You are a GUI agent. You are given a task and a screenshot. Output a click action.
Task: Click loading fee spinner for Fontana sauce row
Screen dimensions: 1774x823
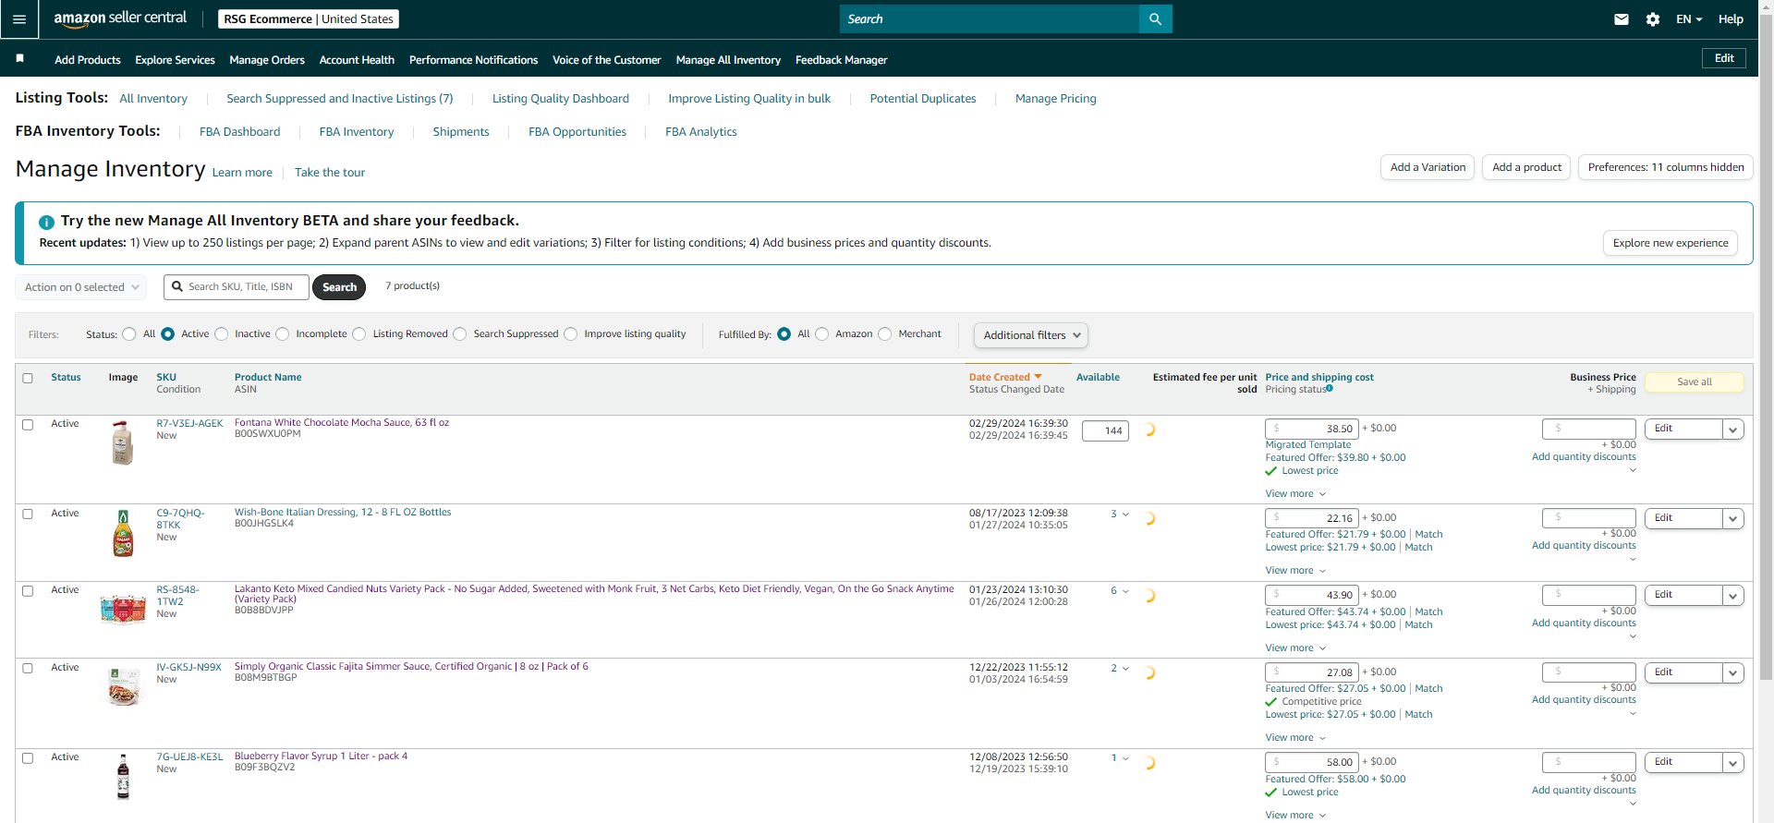[1148, 430]
